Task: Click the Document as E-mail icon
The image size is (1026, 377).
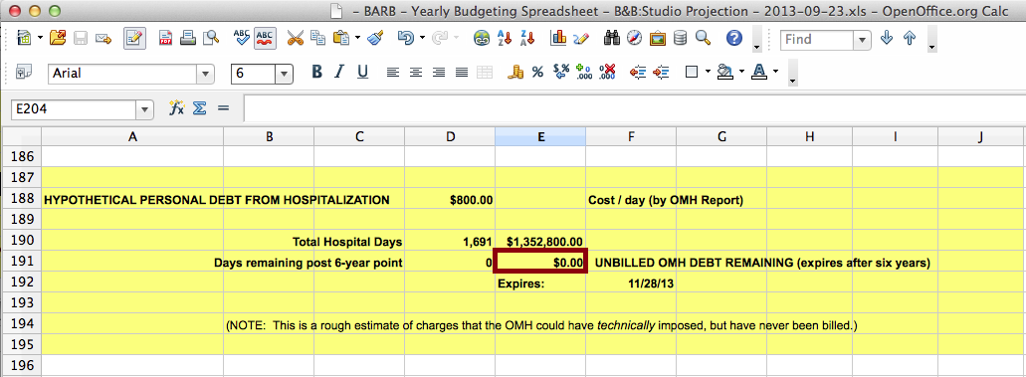Action: [103, 38]
